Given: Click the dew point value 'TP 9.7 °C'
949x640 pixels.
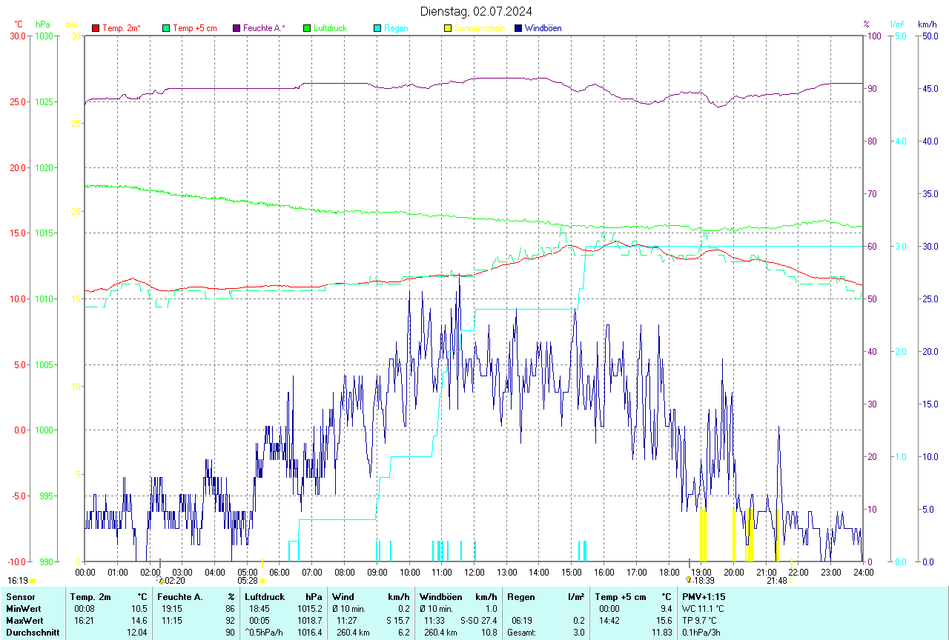Looking at the screenshot, I should [701, 620].
